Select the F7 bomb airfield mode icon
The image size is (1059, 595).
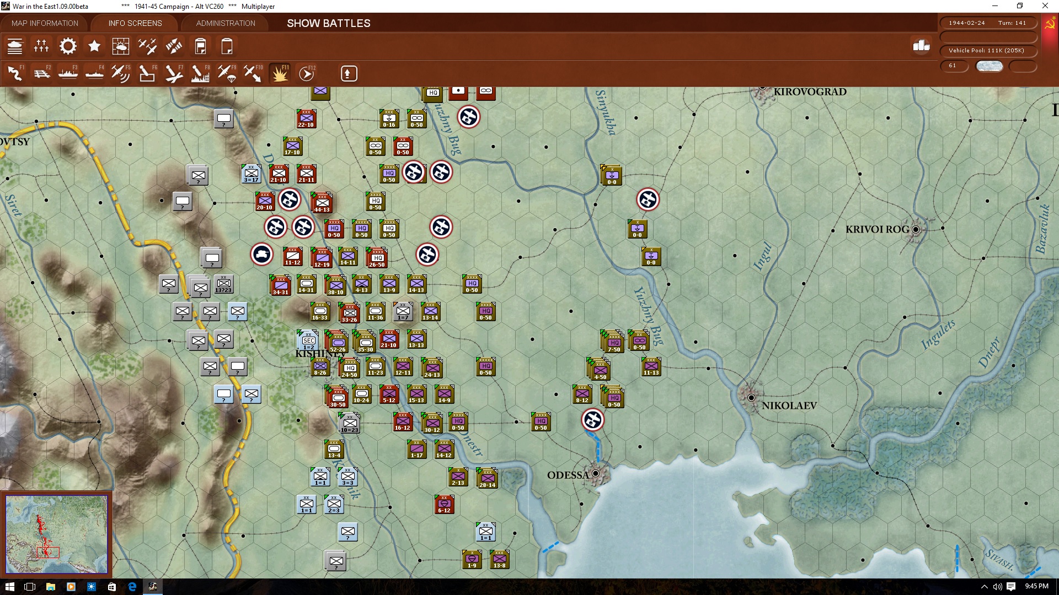174,73
